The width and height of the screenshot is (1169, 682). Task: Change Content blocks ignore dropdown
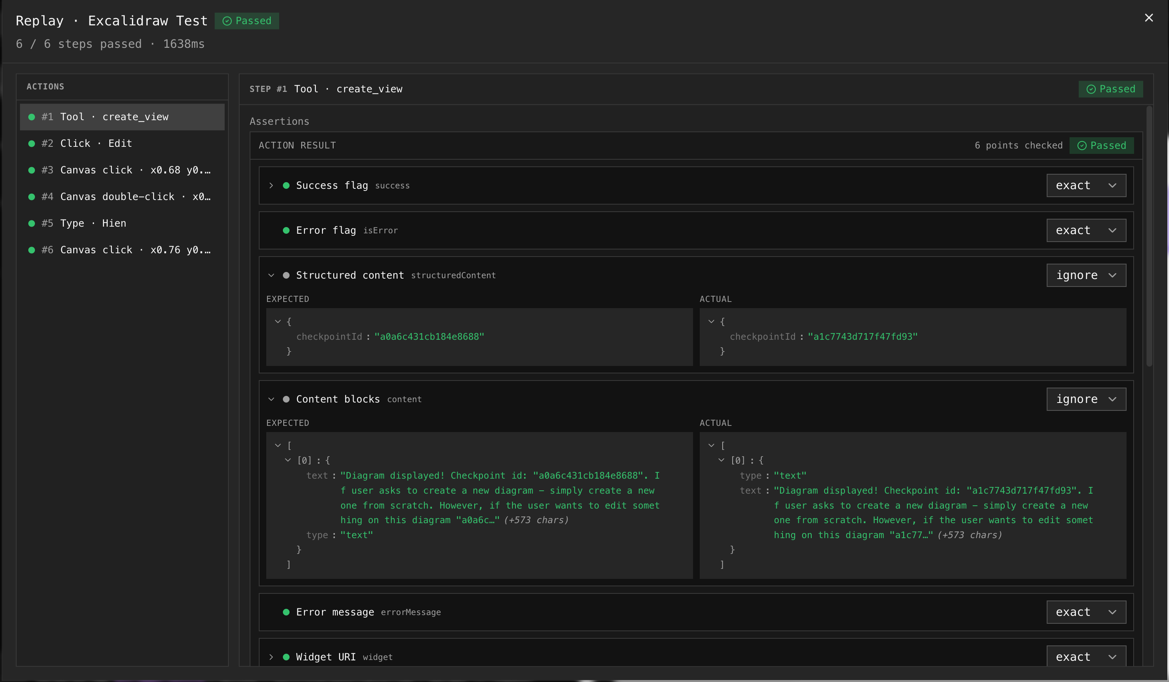pos(1086,399)
